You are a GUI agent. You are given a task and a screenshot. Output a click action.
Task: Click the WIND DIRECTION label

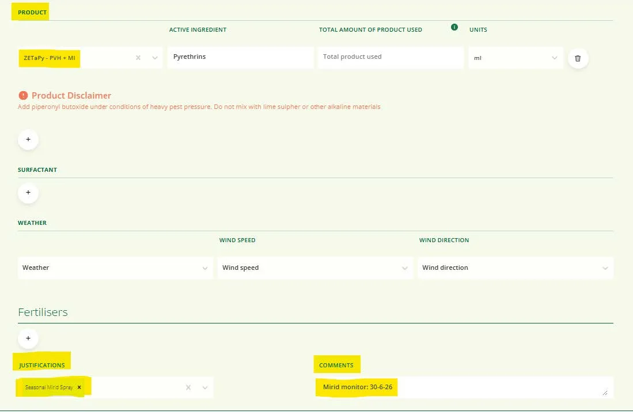point(444,240)
